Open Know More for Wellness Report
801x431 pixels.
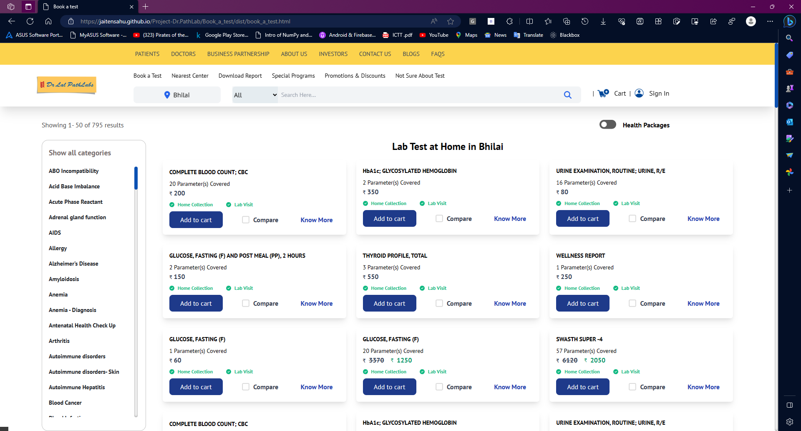coord(703,303)
